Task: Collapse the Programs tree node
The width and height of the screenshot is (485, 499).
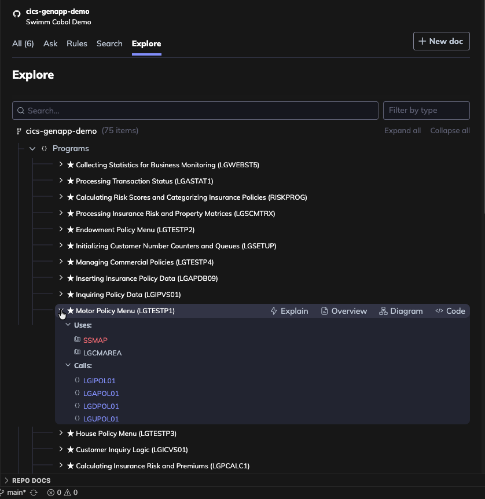Action: point(32,148)
